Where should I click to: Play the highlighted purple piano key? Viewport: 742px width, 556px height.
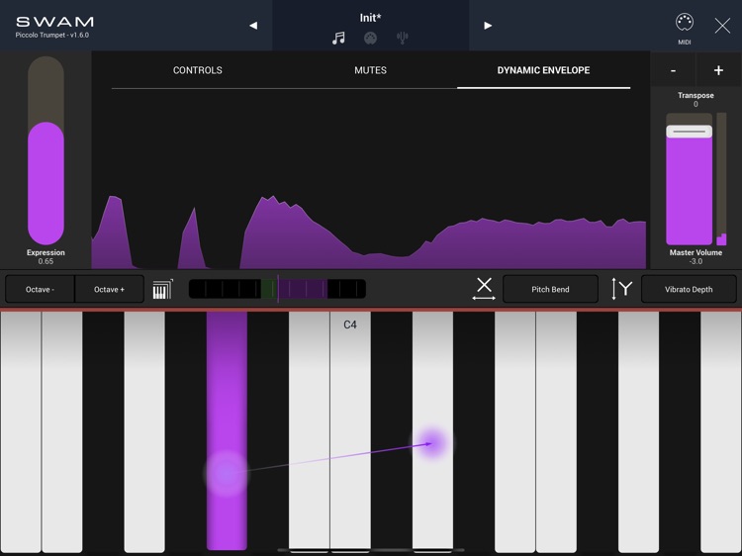(227, 430)
